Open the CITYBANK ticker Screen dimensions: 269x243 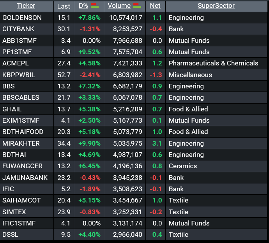(x=18, y=29)
